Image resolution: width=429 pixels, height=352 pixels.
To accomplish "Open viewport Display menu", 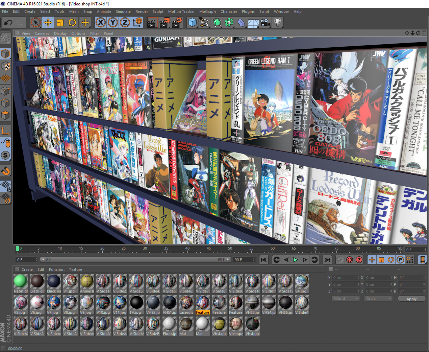I will [60, 33].
